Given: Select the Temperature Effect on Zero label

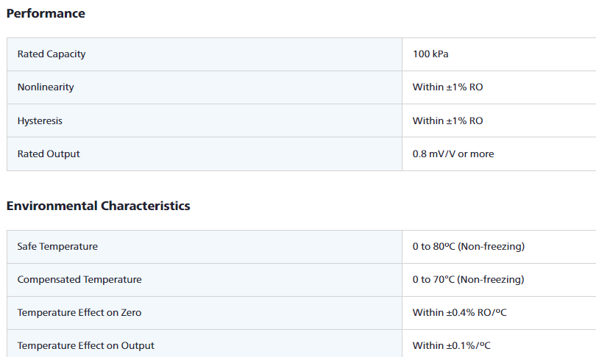Looking at the screenshot, I should click(79, 312).
